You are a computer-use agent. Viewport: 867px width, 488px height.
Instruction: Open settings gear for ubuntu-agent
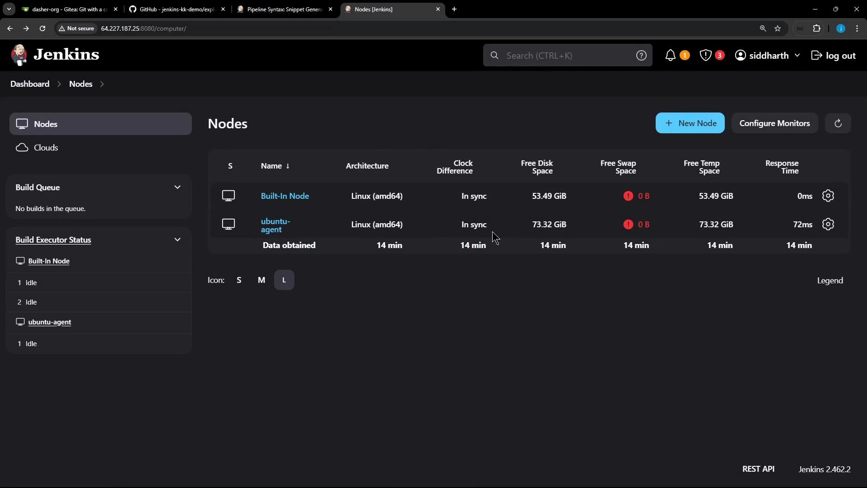[x=829, y=224]
